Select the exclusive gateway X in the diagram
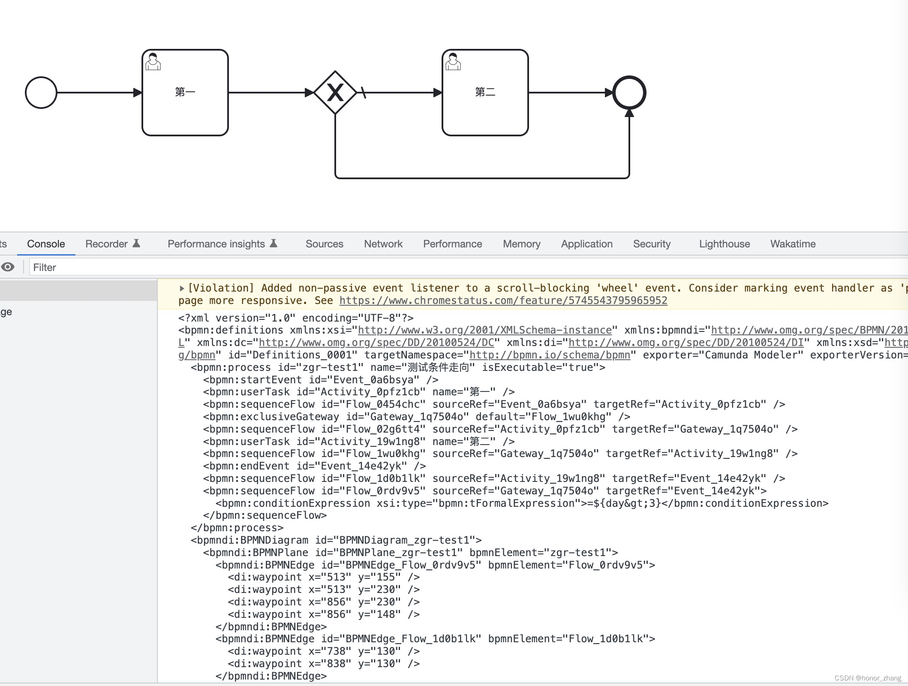Viewport: 908px width, 686px height. [x=336, y=92]
